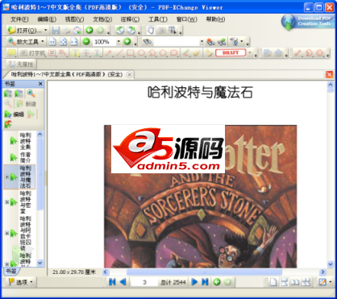Click the green Zoom In plus button
337x299 pixels.
(127, 42)
